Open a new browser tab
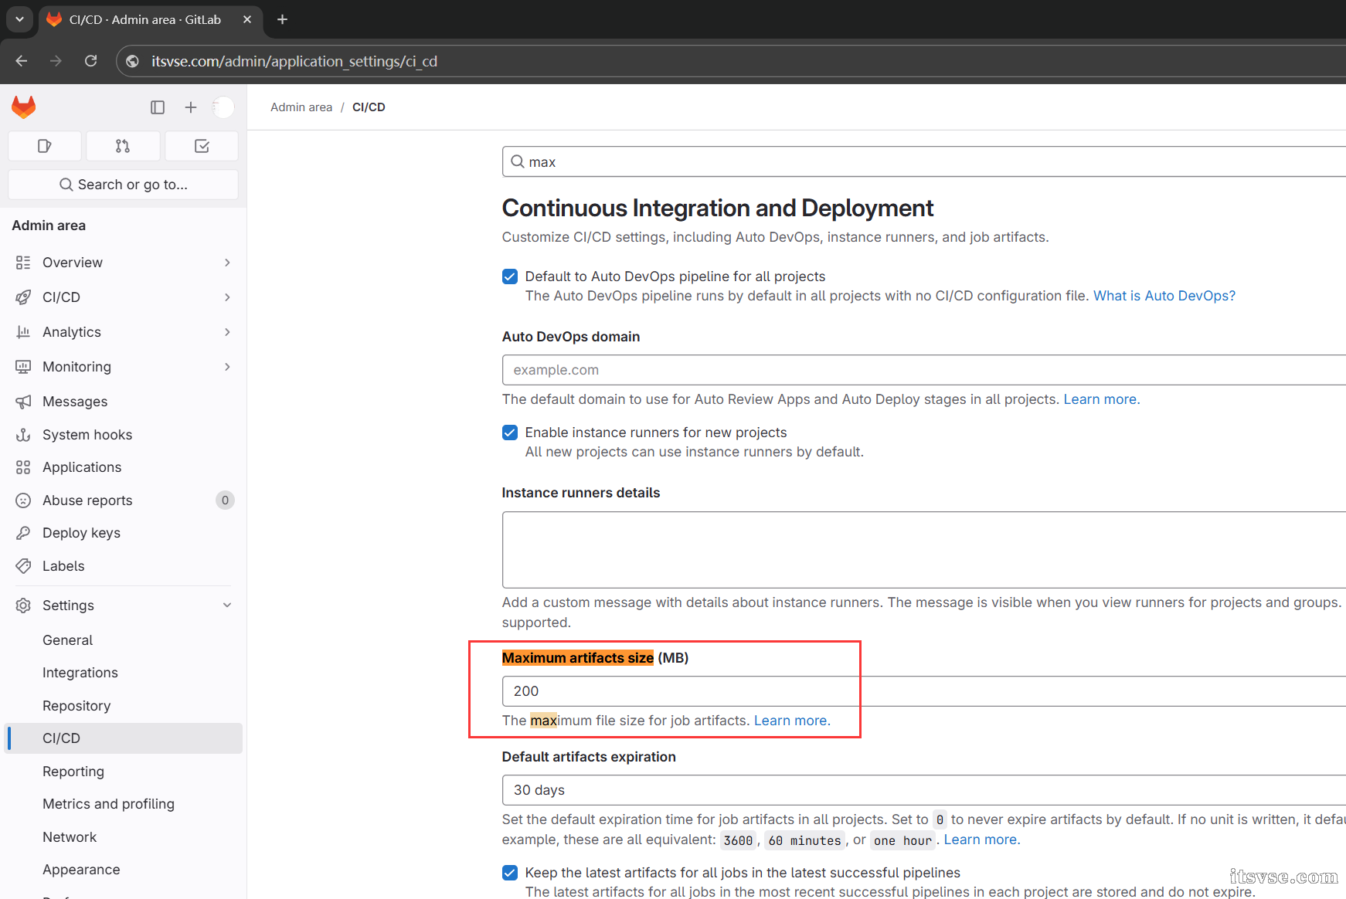 (283, 19)
